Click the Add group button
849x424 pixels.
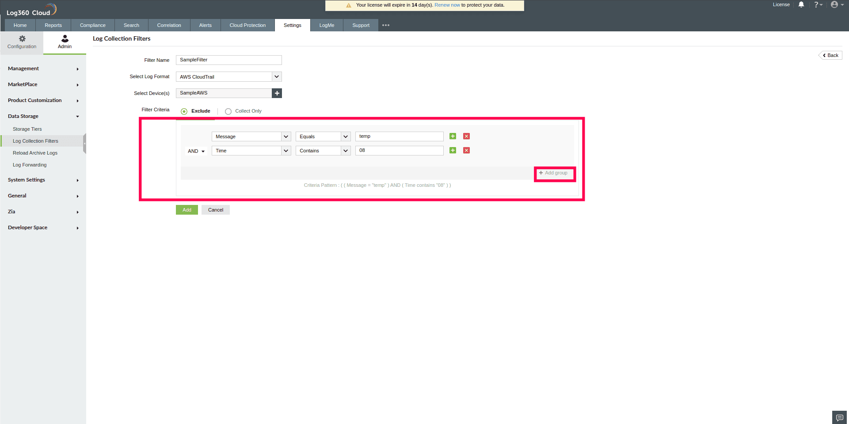554,173
